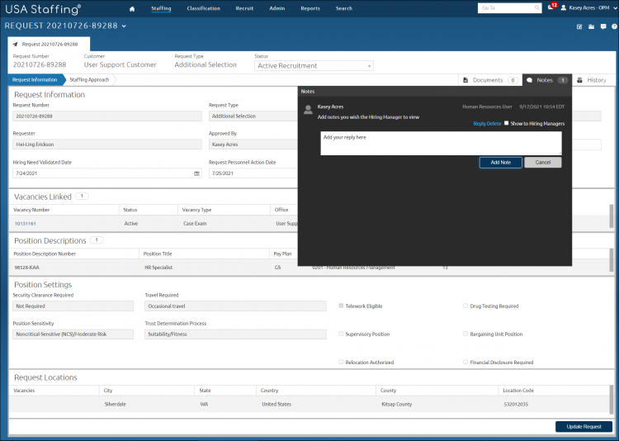Click the Add Note button

[x=501, y=163]
